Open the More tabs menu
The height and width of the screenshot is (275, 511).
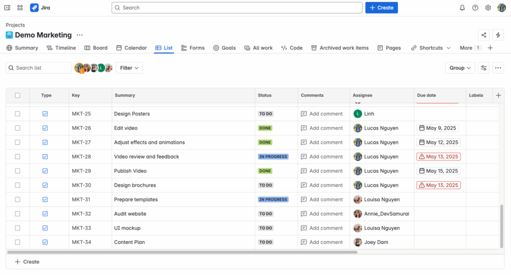tap(470, 48)
